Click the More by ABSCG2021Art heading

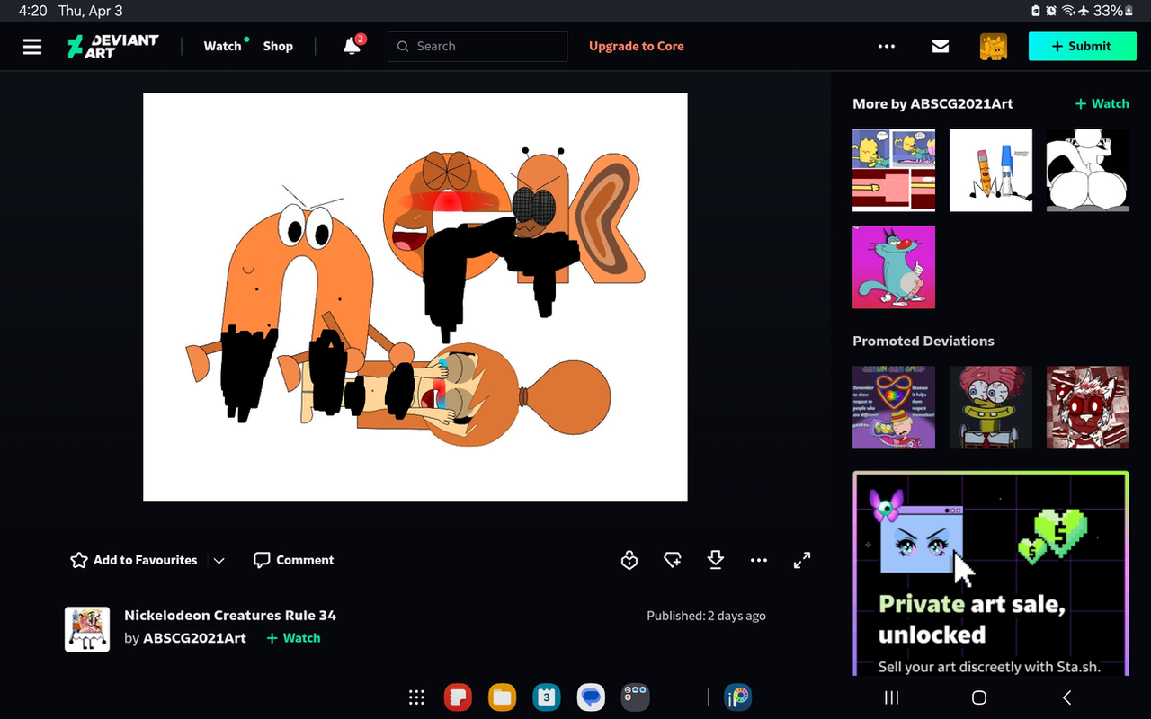coord(932,104)
